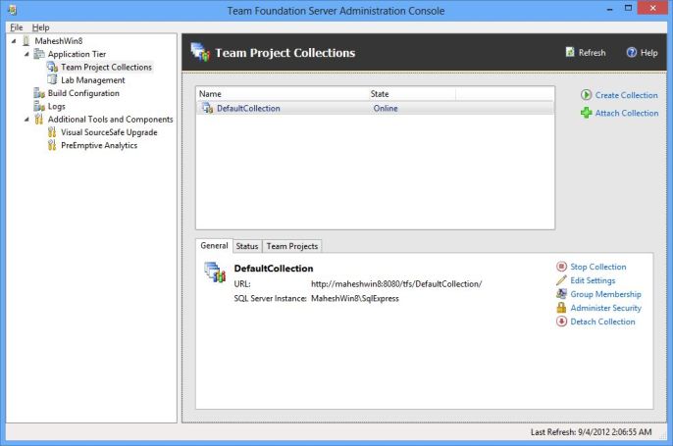Click the MaheshWin8 server icon
Viewport: 673px width, 446px height.
coord(26,41)
